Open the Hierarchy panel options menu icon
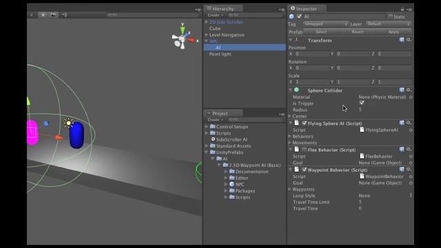 point(282,10)
